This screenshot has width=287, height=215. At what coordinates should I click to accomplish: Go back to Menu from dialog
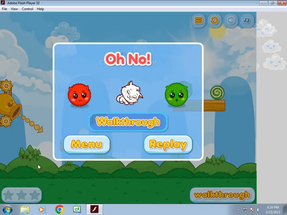coord(87,144)
